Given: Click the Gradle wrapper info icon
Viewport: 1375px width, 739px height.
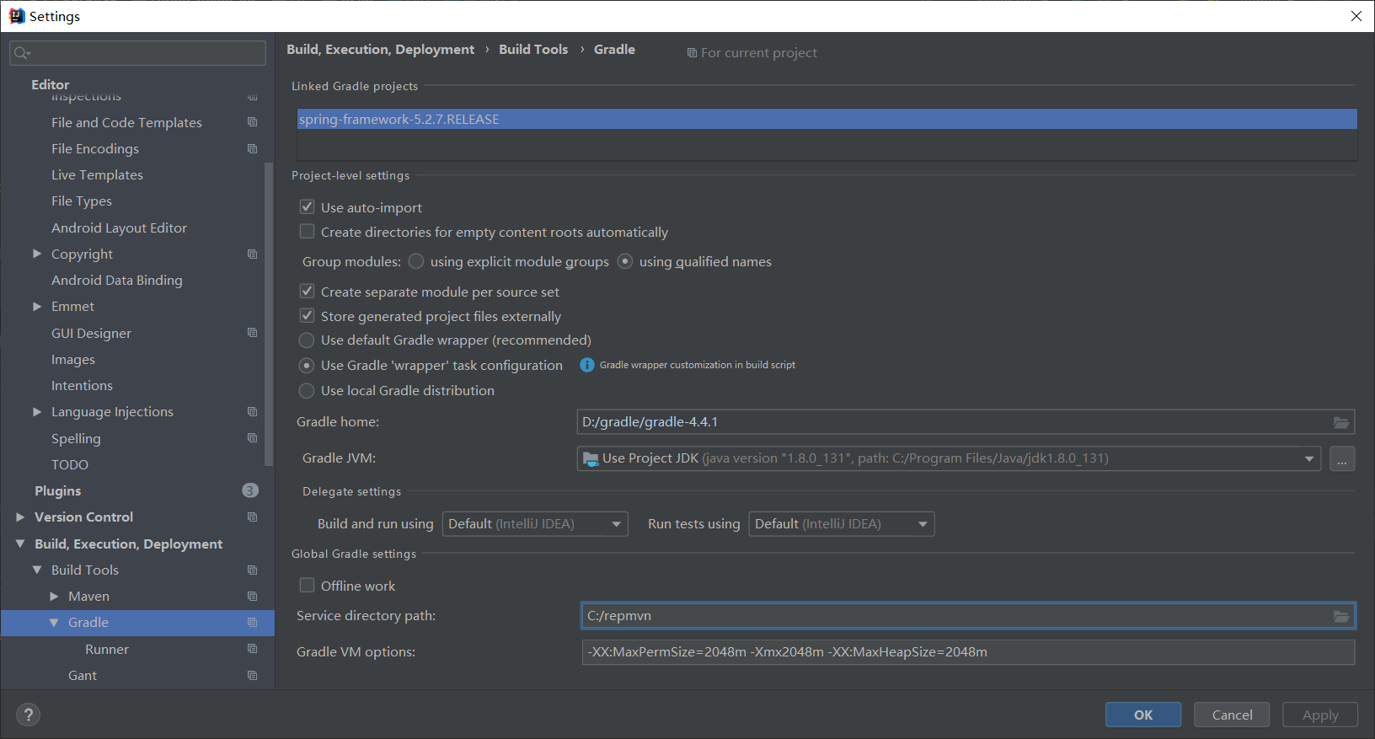Looking at the screenshot, I should [x=587, y=365].
